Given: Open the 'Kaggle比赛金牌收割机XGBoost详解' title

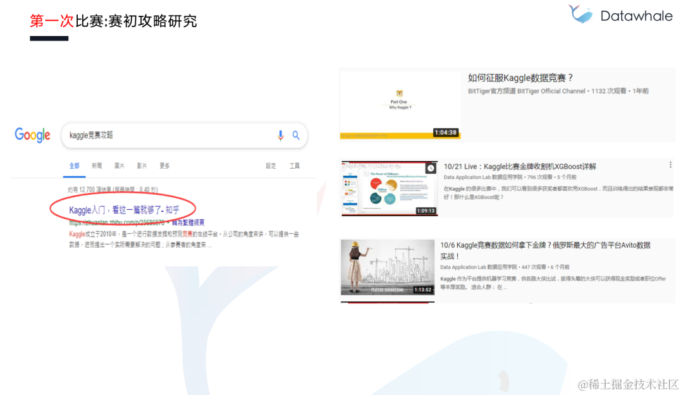Looking at the screenshot, I should (x=520, y=166).
